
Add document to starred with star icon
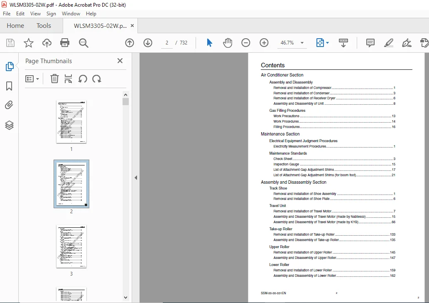coord(29,43)
